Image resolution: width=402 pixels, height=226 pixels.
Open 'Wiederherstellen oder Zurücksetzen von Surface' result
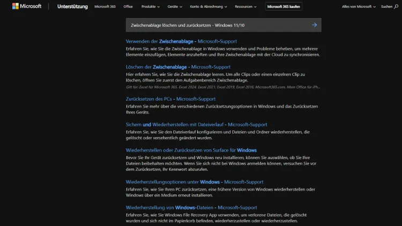coord(191,150)
